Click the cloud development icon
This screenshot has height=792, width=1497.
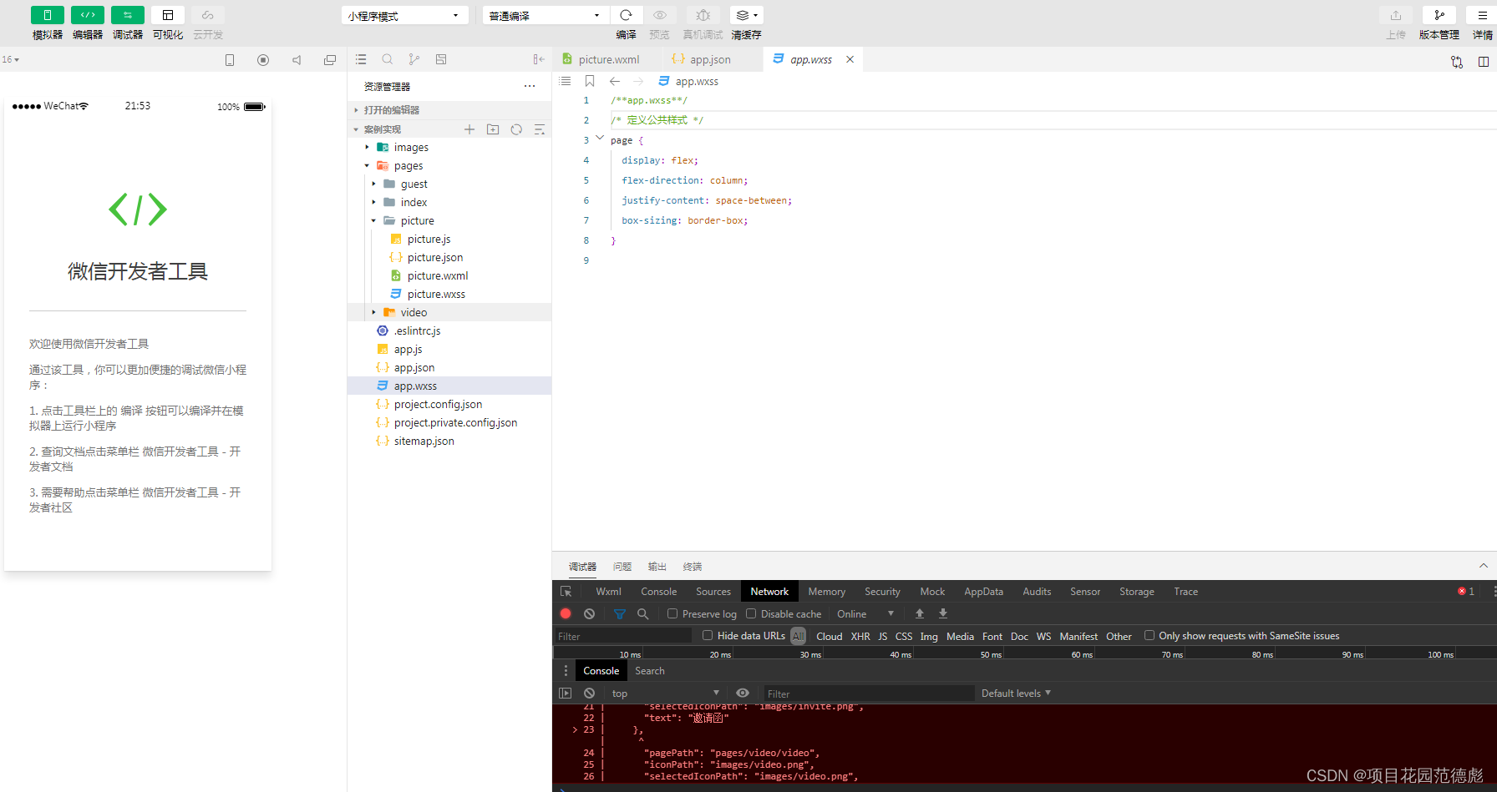coord(208,15)
